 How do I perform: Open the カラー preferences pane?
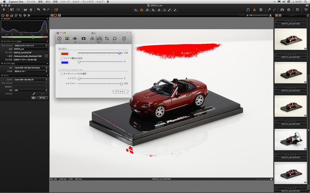click(x=92, y=39)
